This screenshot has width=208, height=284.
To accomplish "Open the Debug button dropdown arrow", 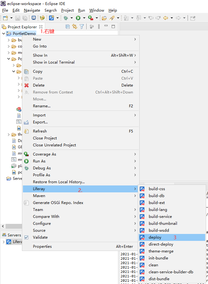I will pos(72,18).
